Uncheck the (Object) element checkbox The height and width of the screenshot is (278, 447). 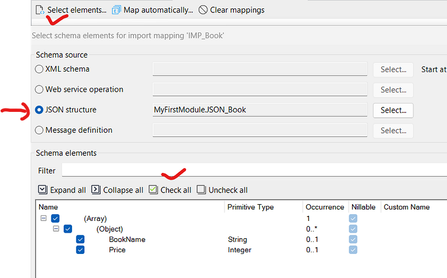click(68, 229)
